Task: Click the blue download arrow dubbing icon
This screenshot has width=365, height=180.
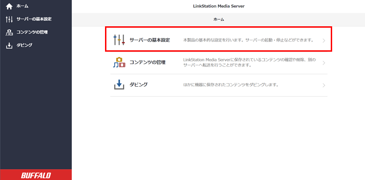Action: 119,85
